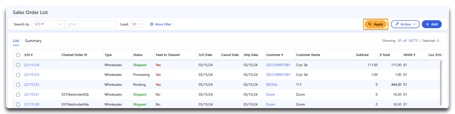The height and width of the screenshot is (114, 455).
Task: Click the plus icon in Add
Action: pyautogui.click(x=428, y=24)
